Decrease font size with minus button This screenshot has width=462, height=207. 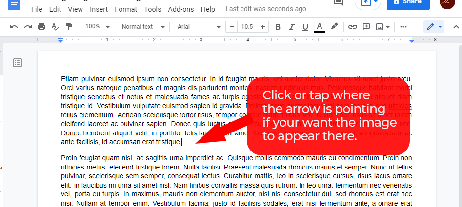[232, 27]
